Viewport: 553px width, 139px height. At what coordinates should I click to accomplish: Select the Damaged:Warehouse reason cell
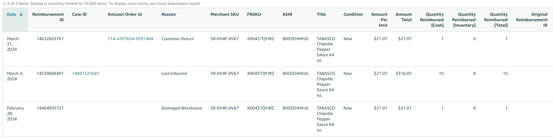(x=182, y=108)
